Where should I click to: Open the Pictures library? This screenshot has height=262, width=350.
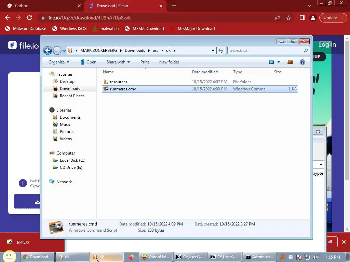click(67, 132)
